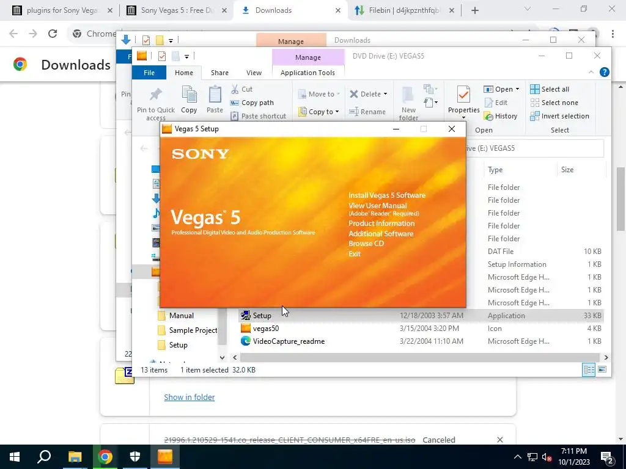This screenshot has height=469, width=626.
Task: Click Browse CD in setup window
Action: tap(366, 243)
